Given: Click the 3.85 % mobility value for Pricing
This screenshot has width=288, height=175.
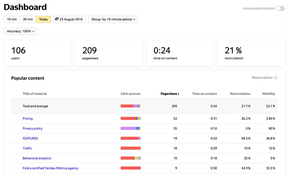Looking at the screenshot, I should click(271, 118).
